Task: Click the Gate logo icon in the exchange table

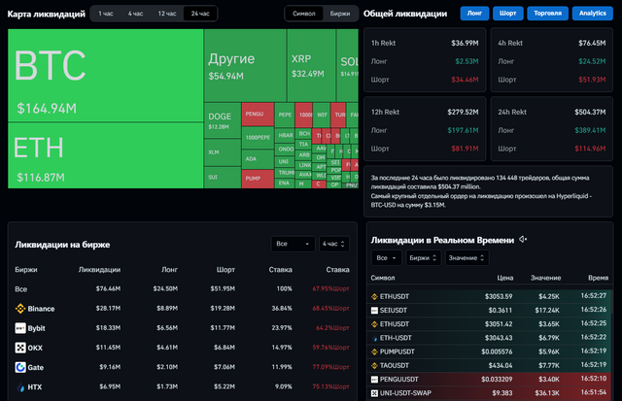Action: [x=20, y=367]
